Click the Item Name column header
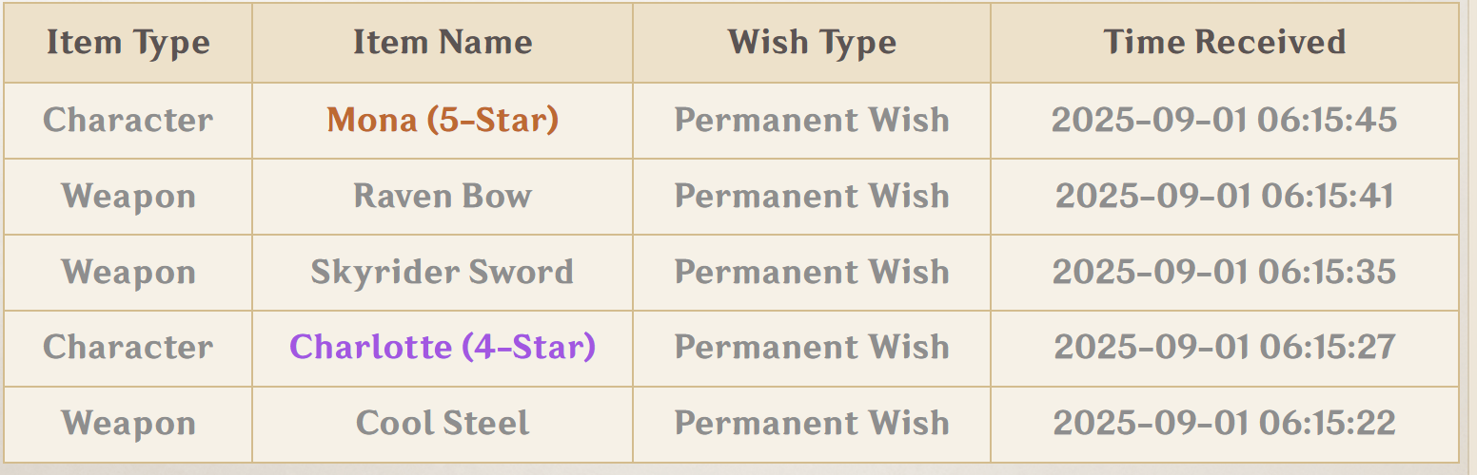1477x475 pixels. pos(443,43)
